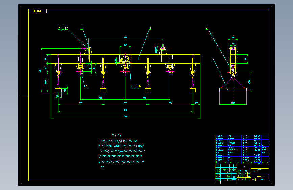The image size is (293, 190).
Task: Select the "????" technical notes heading
Action: (117, 135)
